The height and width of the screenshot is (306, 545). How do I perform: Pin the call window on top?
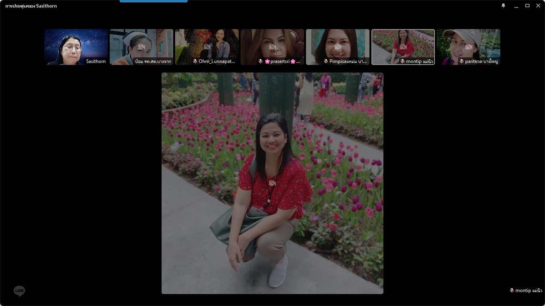point(503,6)
